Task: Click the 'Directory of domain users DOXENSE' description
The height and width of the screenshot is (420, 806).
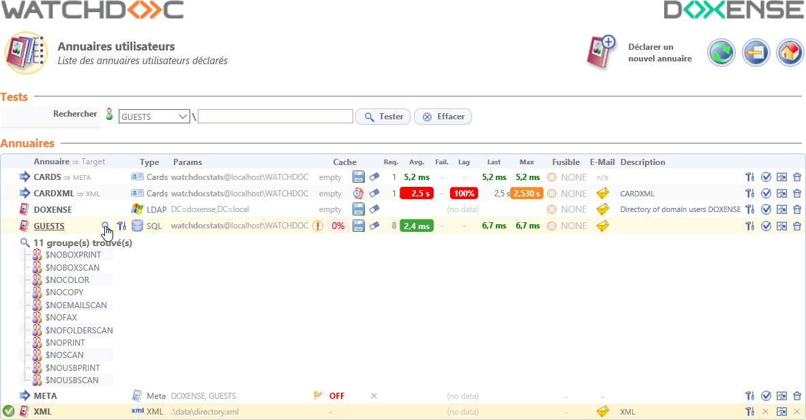Action: (681, 210)
